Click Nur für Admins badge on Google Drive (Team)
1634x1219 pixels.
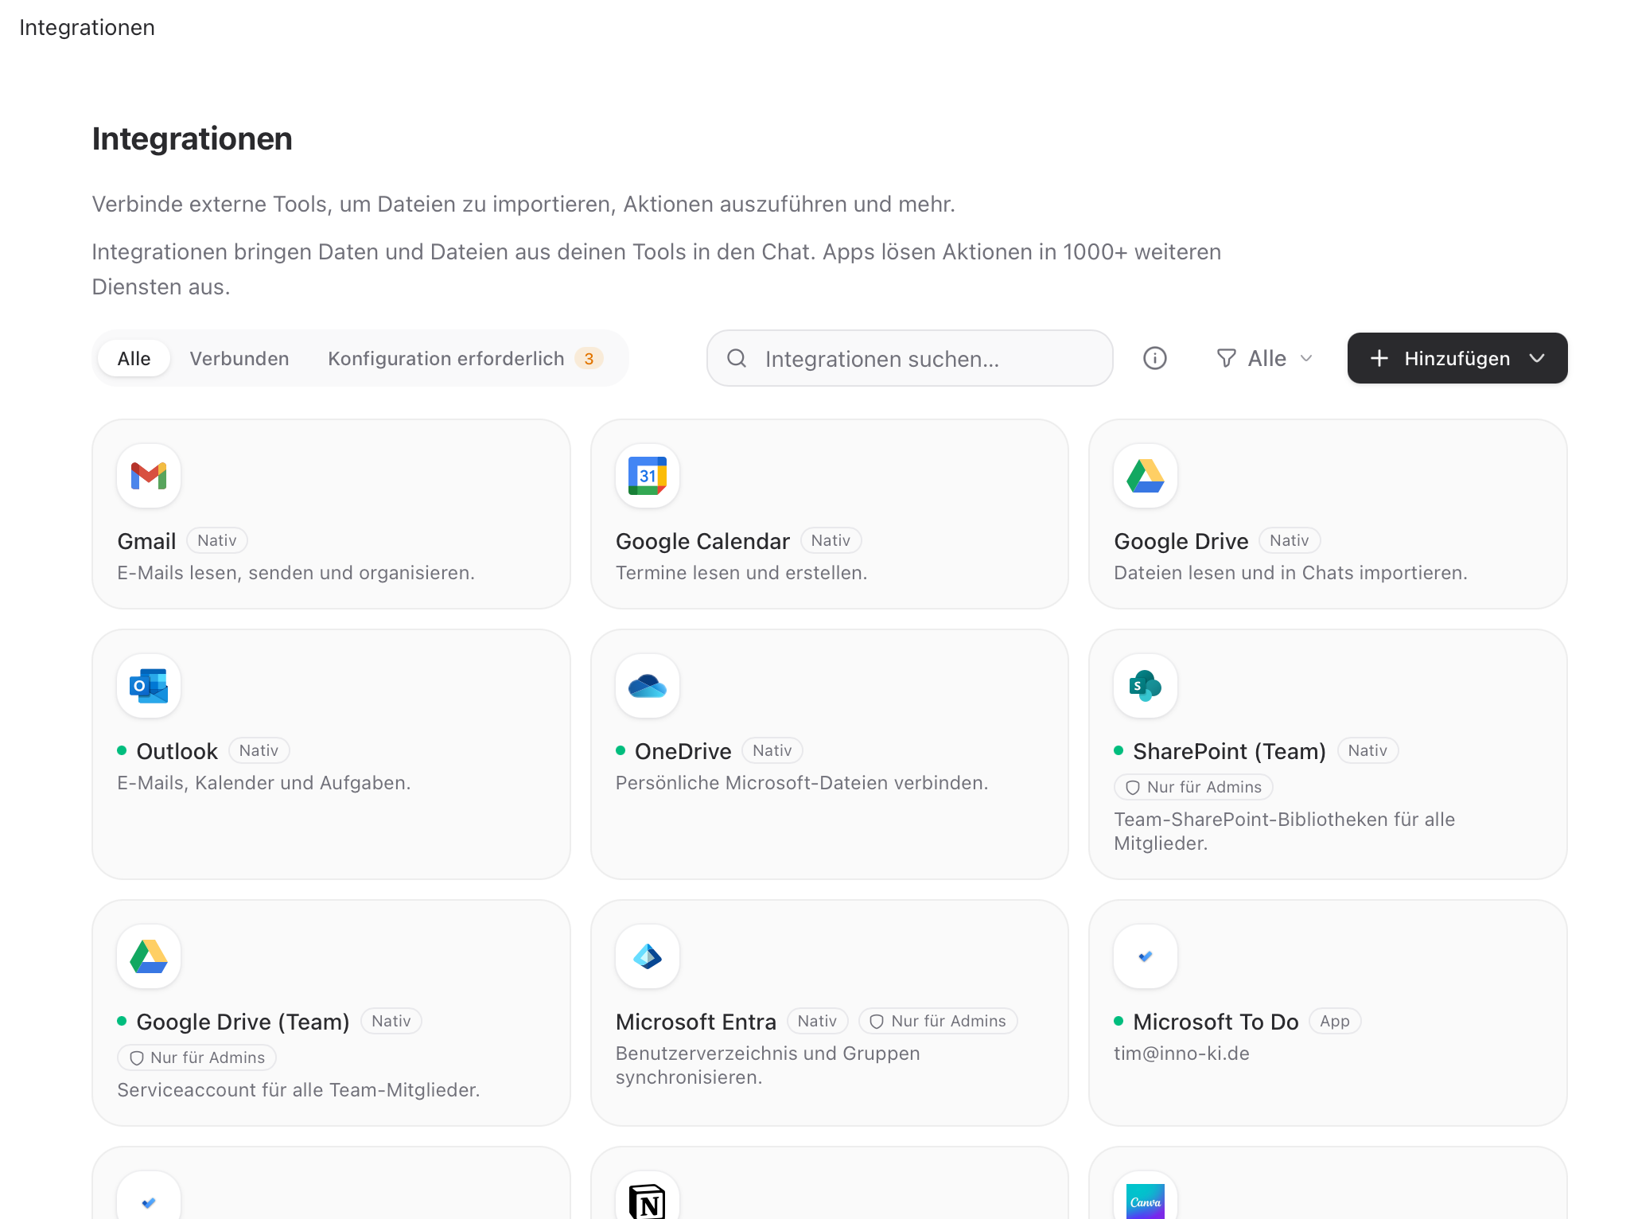[196, 1058]
